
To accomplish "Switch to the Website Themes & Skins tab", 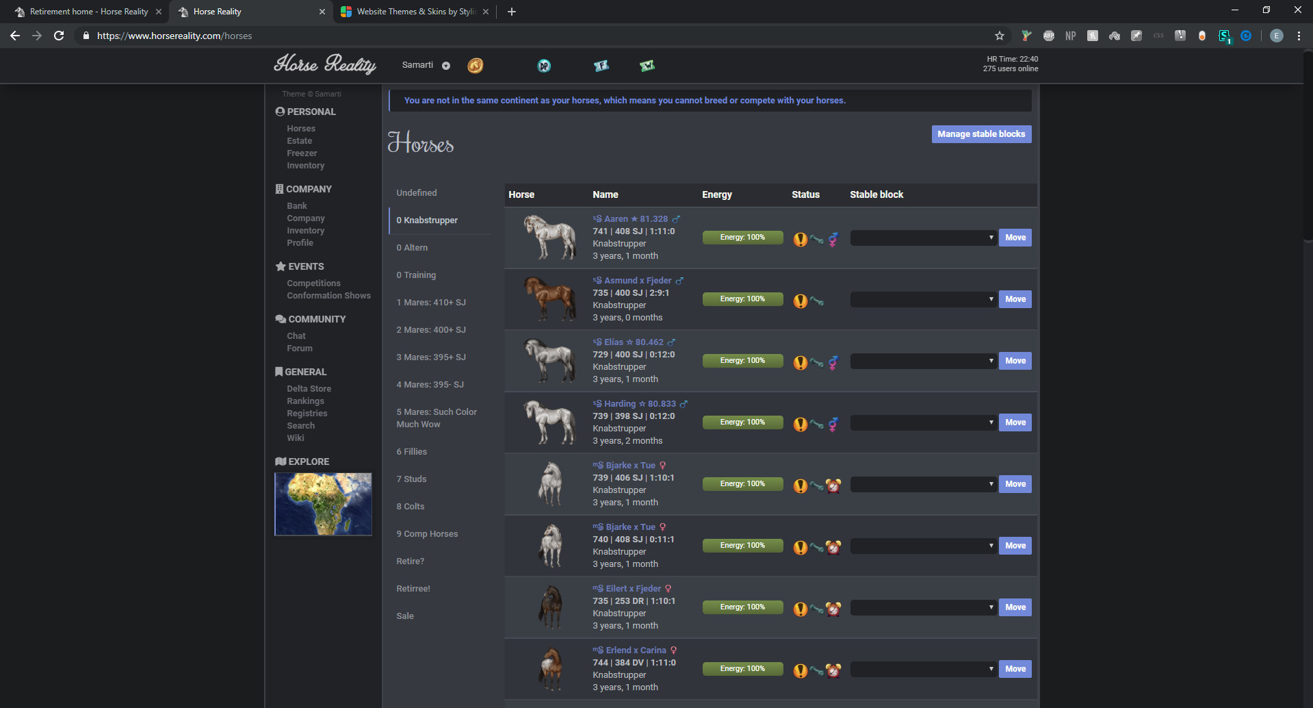I will [411, 12].
